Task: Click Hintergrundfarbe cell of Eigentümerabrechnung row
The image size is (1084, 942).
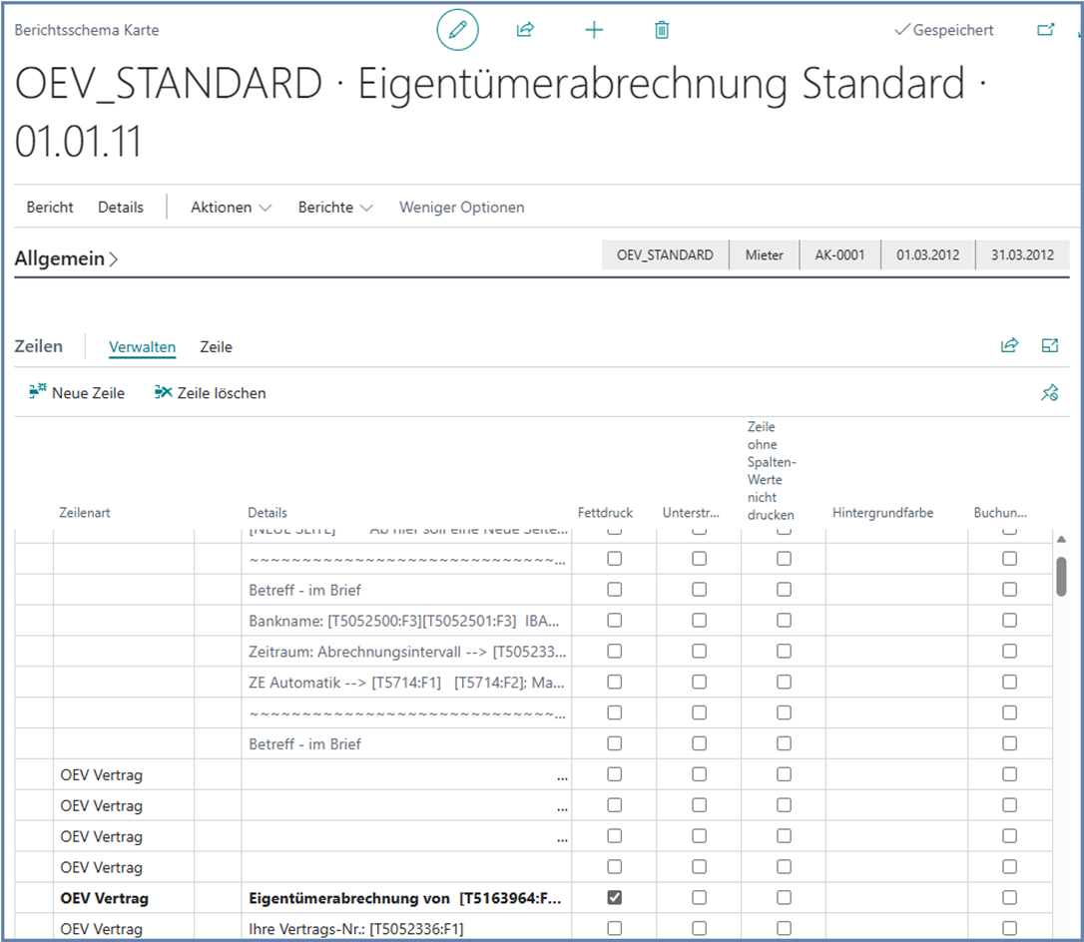Action: pyautogui.click(x=895, y=898)
